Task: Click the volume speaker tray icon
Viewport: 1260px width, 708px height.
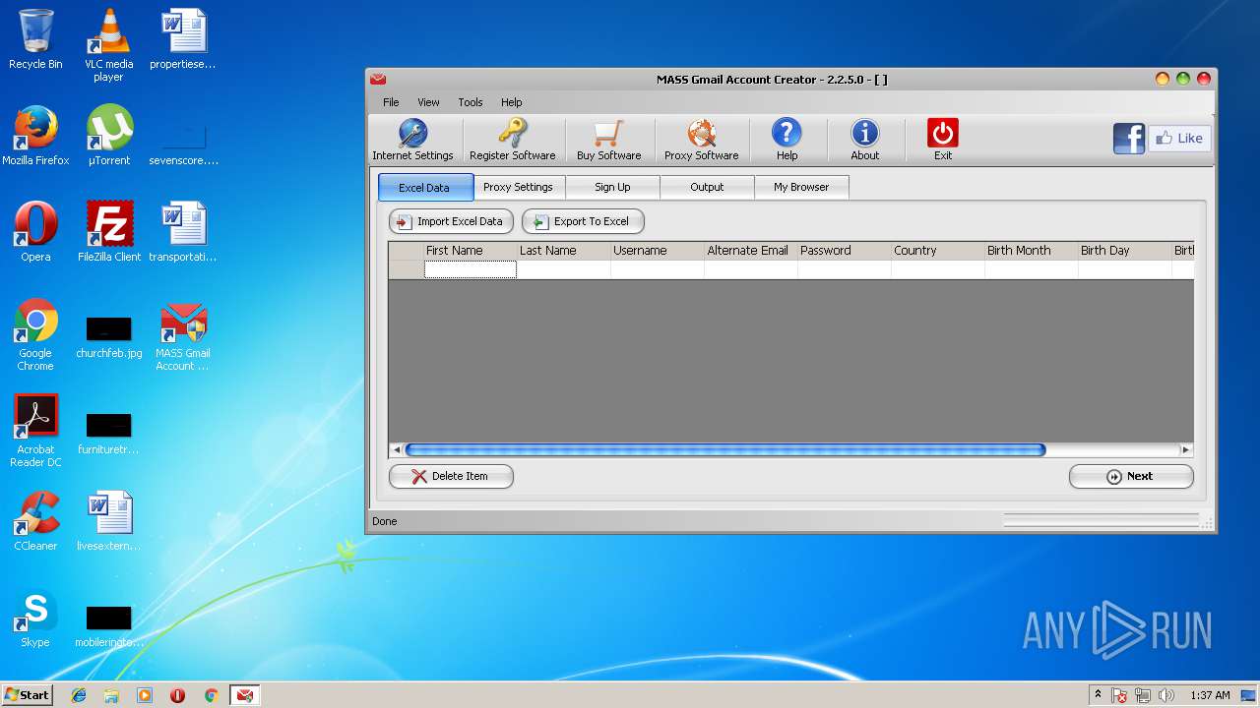Action: (x=1166, y=695)
